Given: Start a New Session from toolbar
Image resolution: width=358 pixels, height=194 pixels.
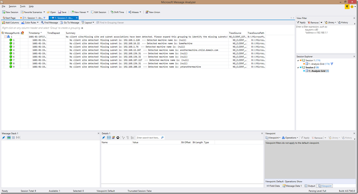Looking at the screenshot, I should [10, 12].
